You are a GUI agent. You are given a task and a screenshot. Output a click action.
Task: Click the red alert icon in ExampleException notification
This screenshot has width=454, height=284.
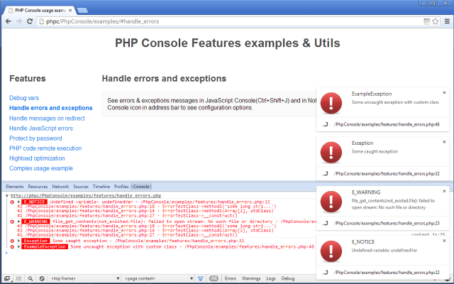pos(331,103)
